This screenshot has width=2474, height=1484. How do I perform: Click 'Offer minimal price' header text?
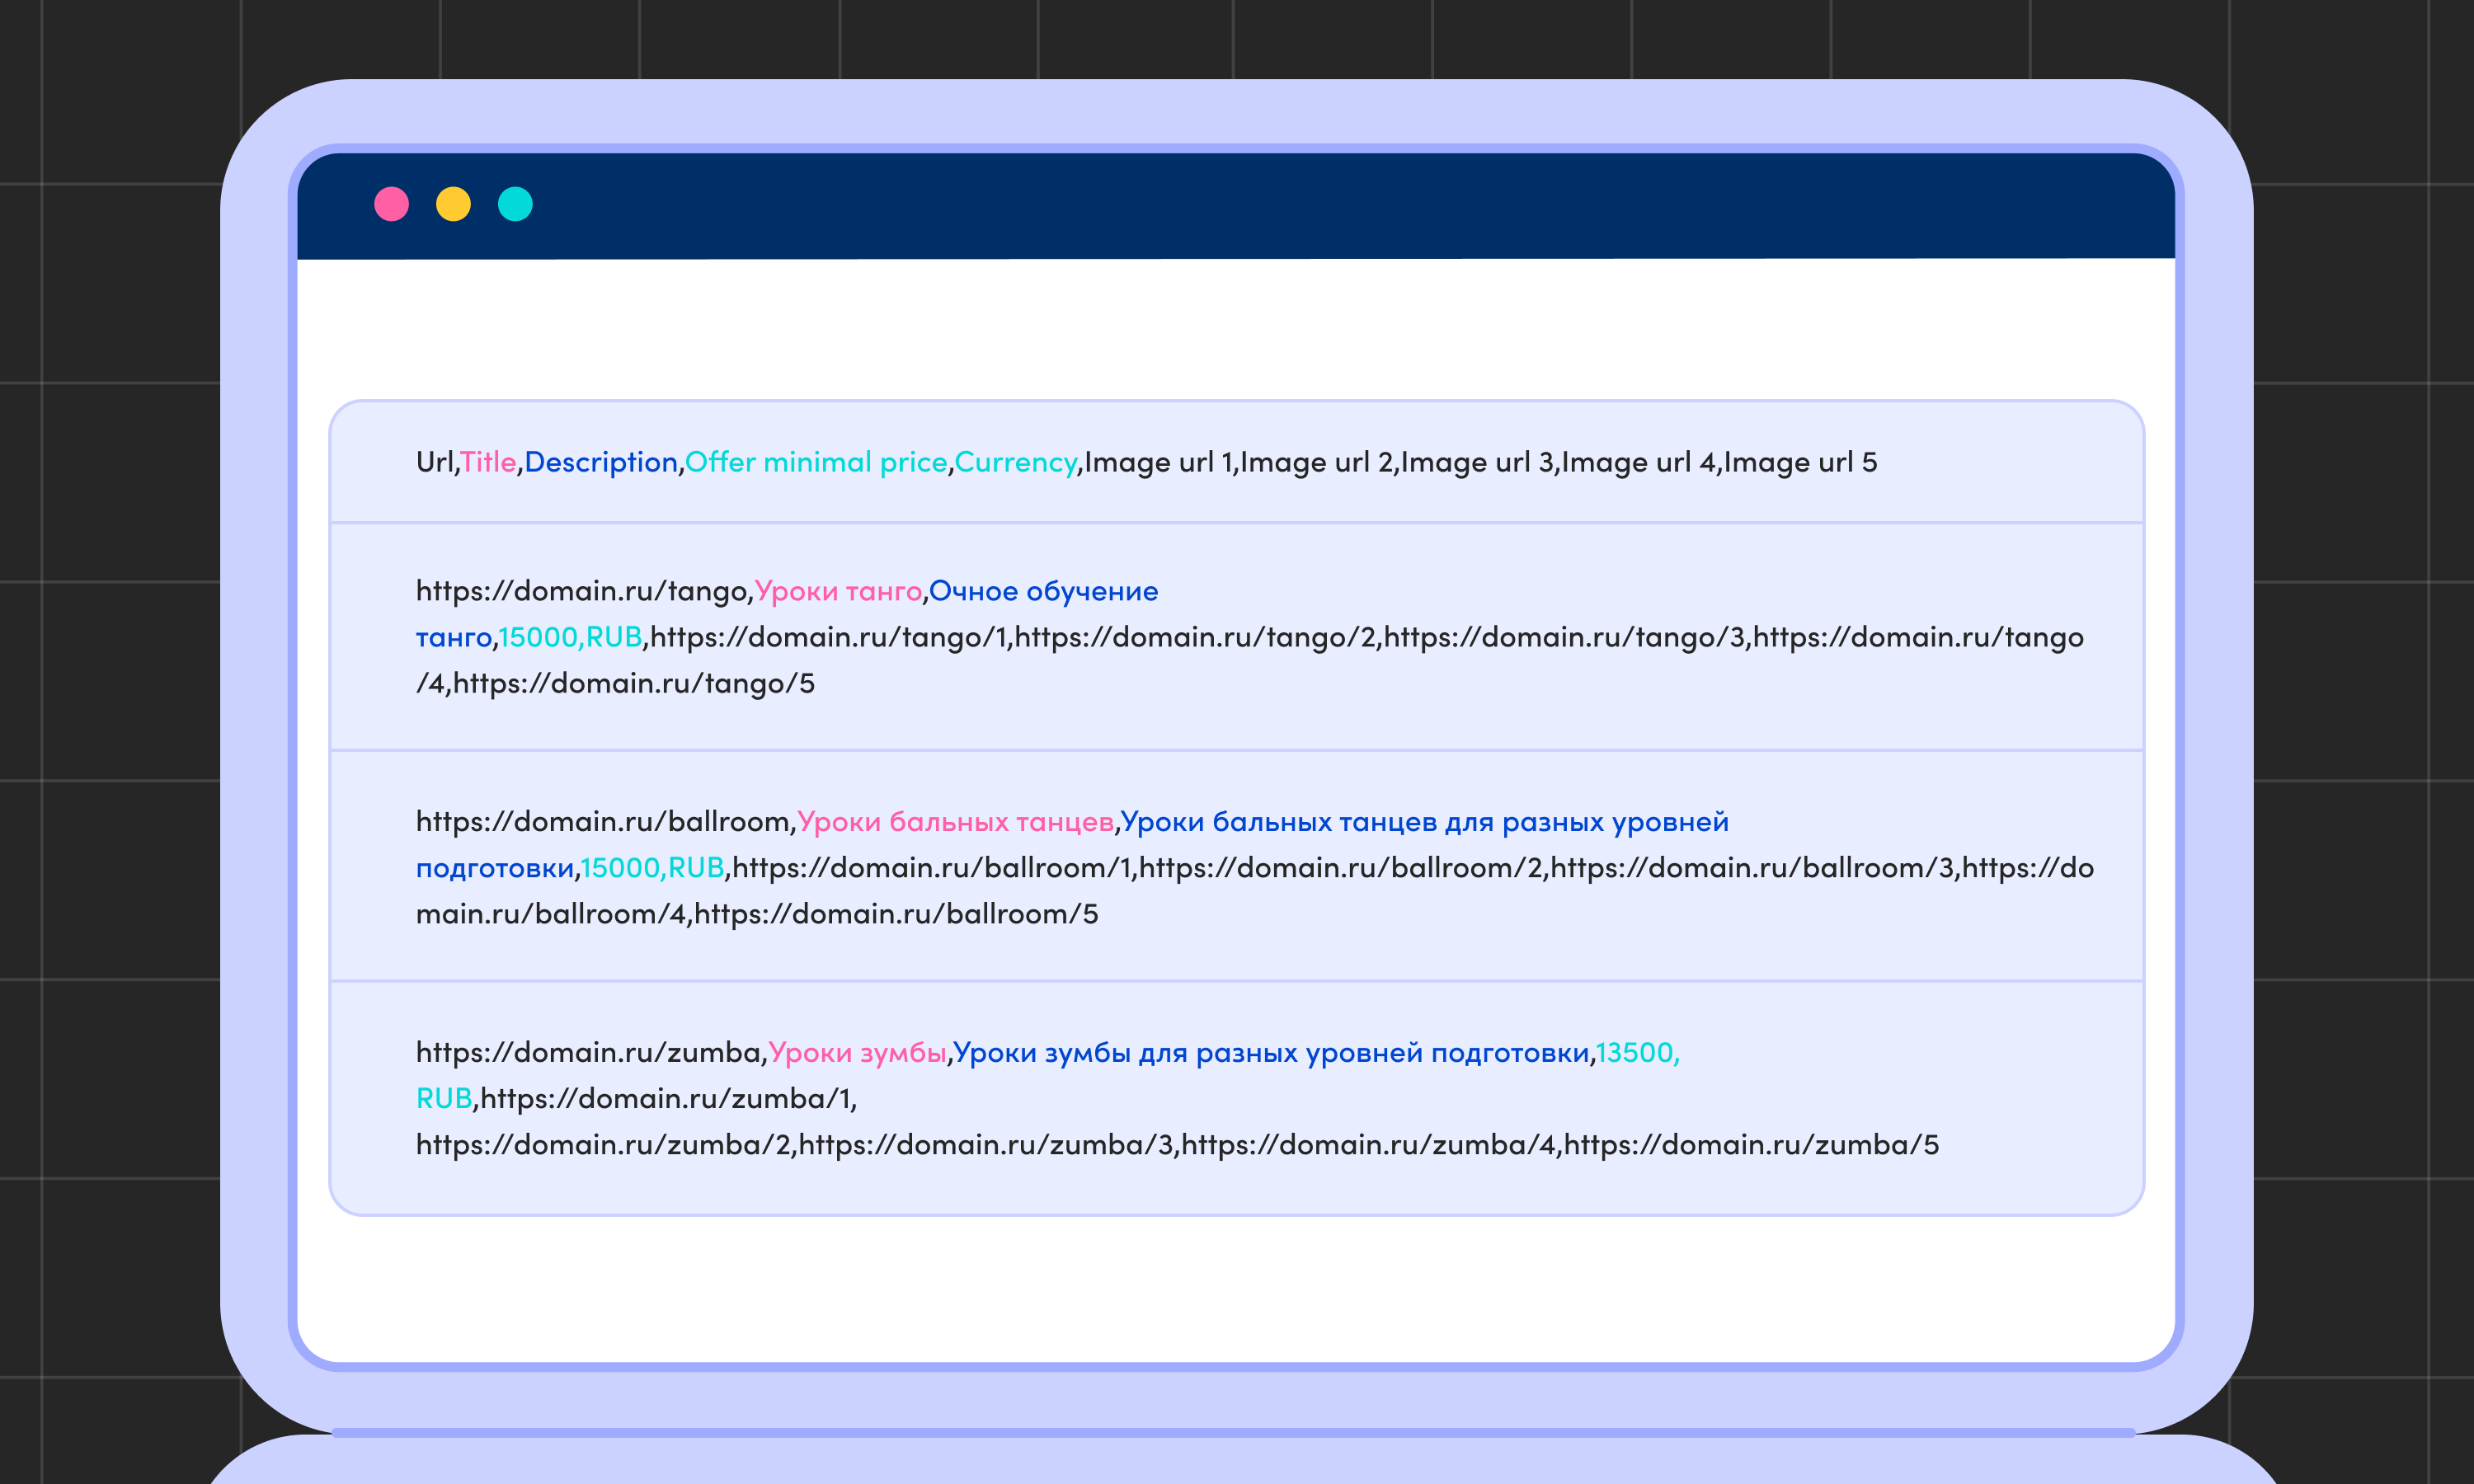point(816,462)
